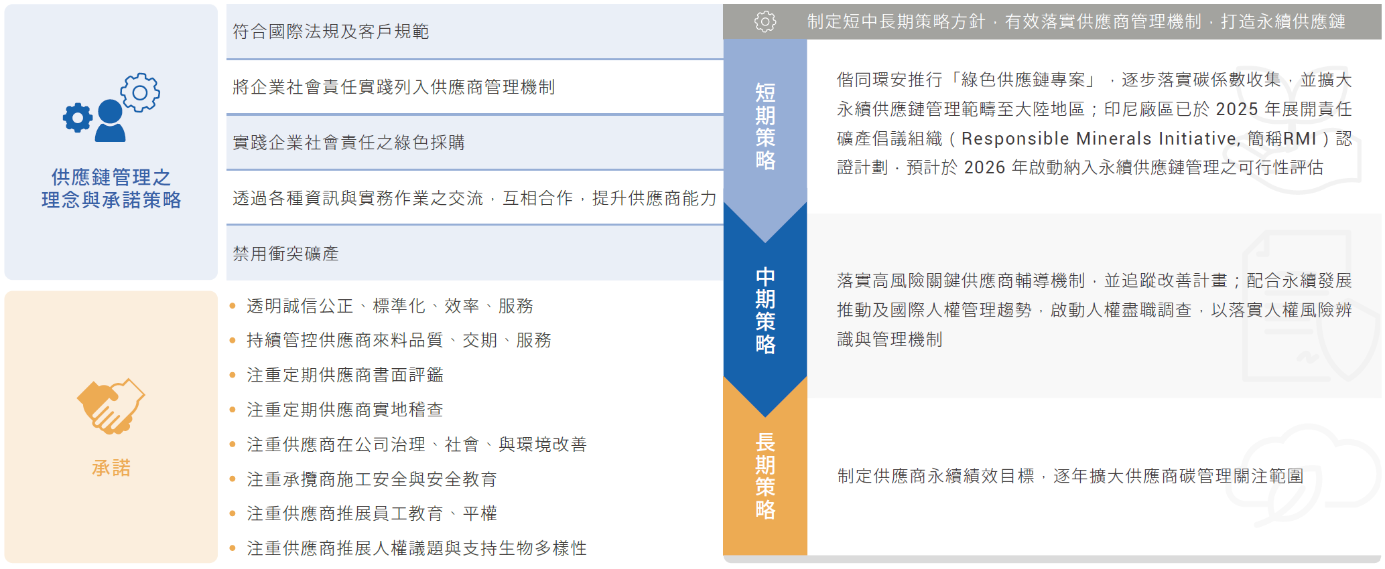Click the 符合國際法規及客戶規範 row
Viewport: 1385px width, 569px height.
pyautogui.click(x=475, y=31)
